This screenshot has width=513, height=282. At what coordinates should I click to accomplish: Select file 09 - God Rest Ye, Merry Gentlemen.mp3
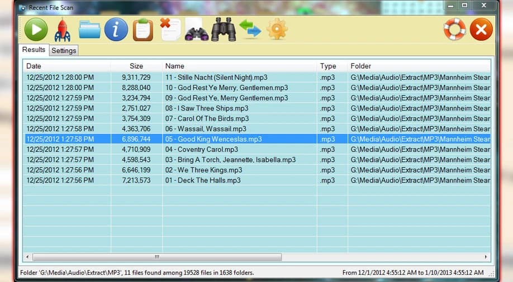226,98
